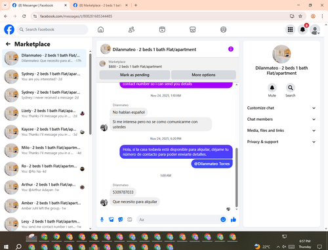Expand Chat members section
The image size is (328, 250).
click(x=281, y=119)
